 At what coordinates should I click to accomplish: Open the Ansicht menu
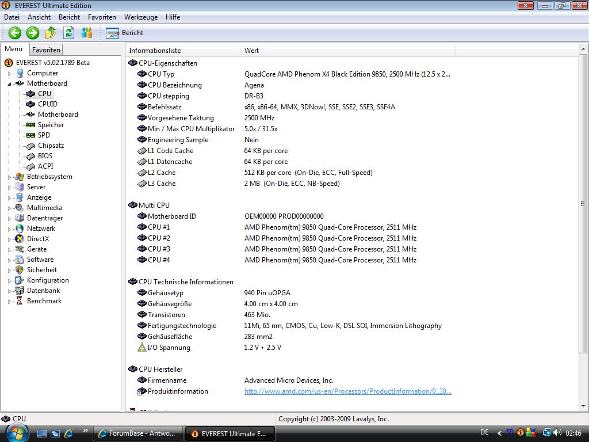(x=39, y=17)
